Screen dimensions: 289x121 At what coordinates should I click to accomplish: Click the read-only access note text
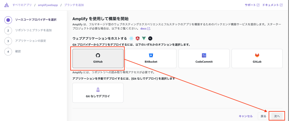tap(114, 72)
